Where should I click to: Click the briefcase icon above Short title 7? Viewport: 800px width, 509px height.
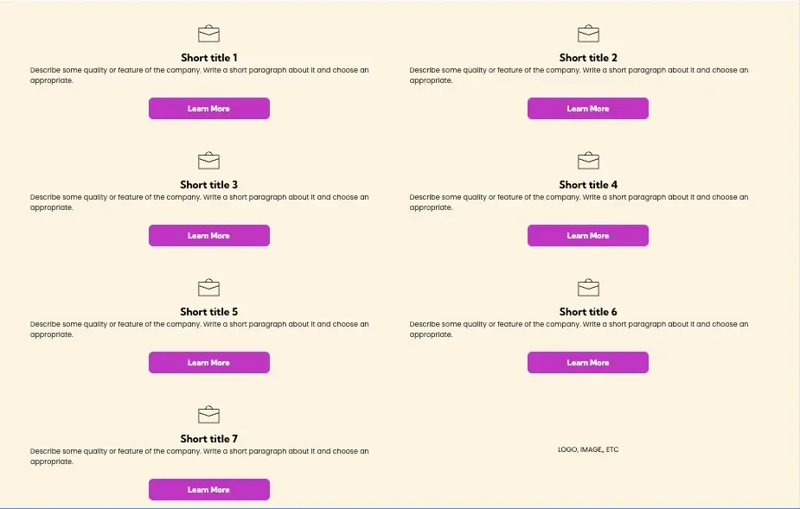[208, 415]
